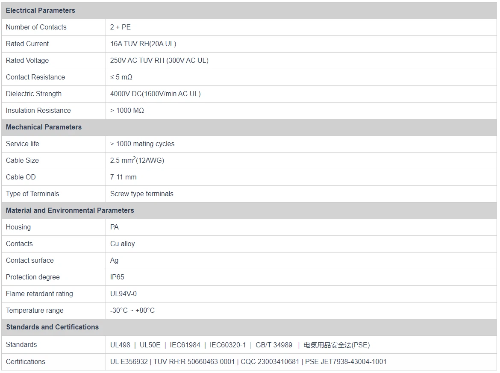Select the Temperature range -30°C ~ +80°C value

(132, 310)
